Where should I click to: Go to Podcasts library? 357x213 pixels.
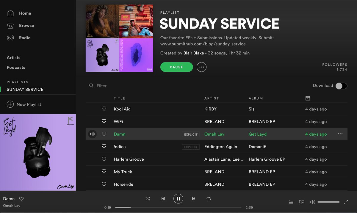point(16,68)
